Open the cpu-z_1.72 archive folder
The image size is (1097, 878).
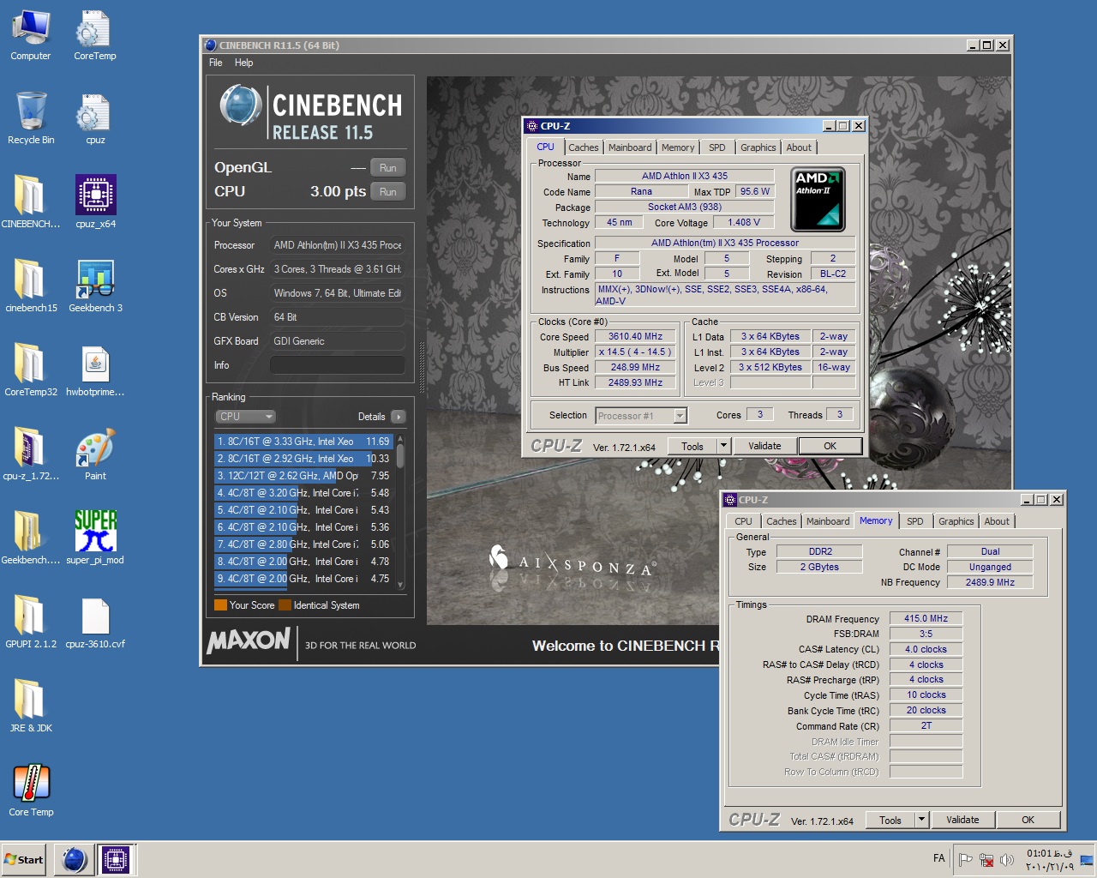click(31, 455)
